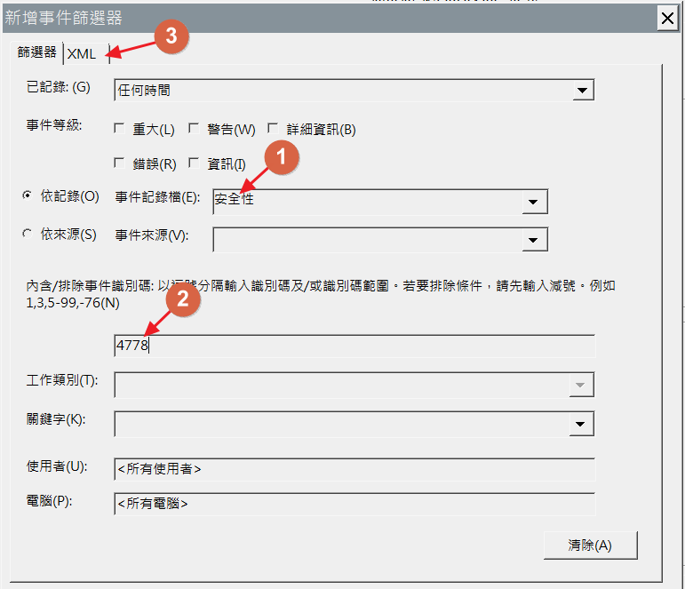The image size is (685, 589).
Task: Enable the 重大(L) event level checkbox
Action: (x=120, y=129)
